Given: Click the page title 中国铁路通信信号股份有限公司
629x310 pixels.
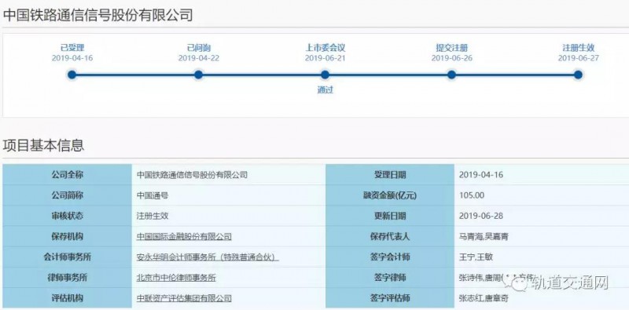Looking at the screenshot, I should (97, 15).
